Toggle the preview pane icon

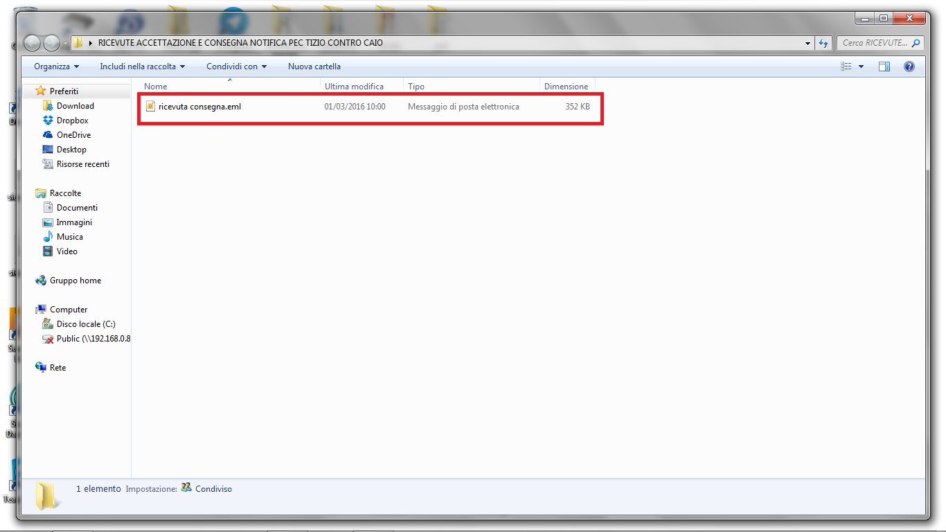pyautogui.click(x=884, y=66)
